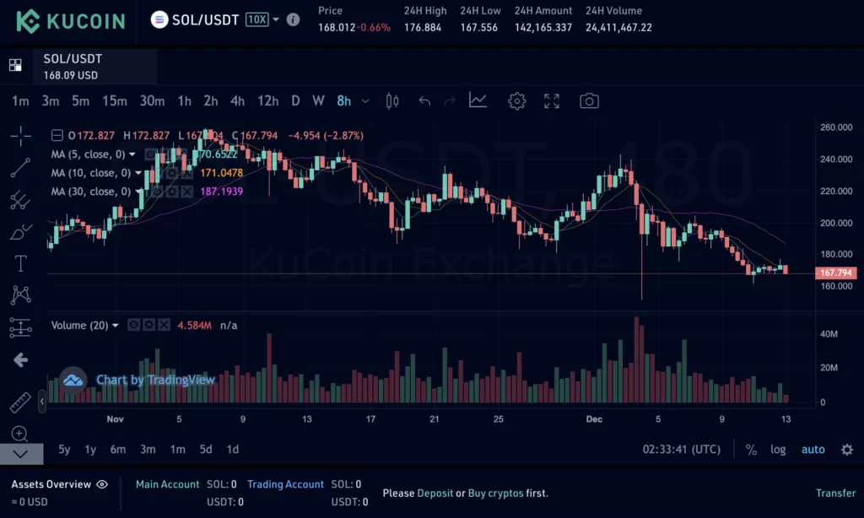This screenshot has width=864, height=518.
Task: Redo the last chart action
Action: pyautogui.click(x=450, y=101)
